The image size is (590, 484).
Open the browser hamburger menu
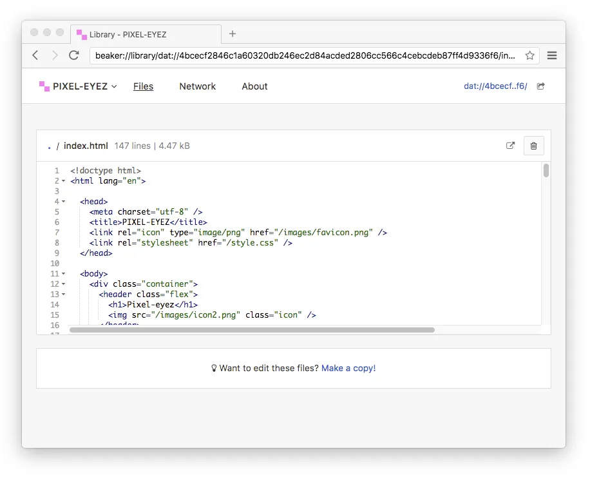[552, 55]
